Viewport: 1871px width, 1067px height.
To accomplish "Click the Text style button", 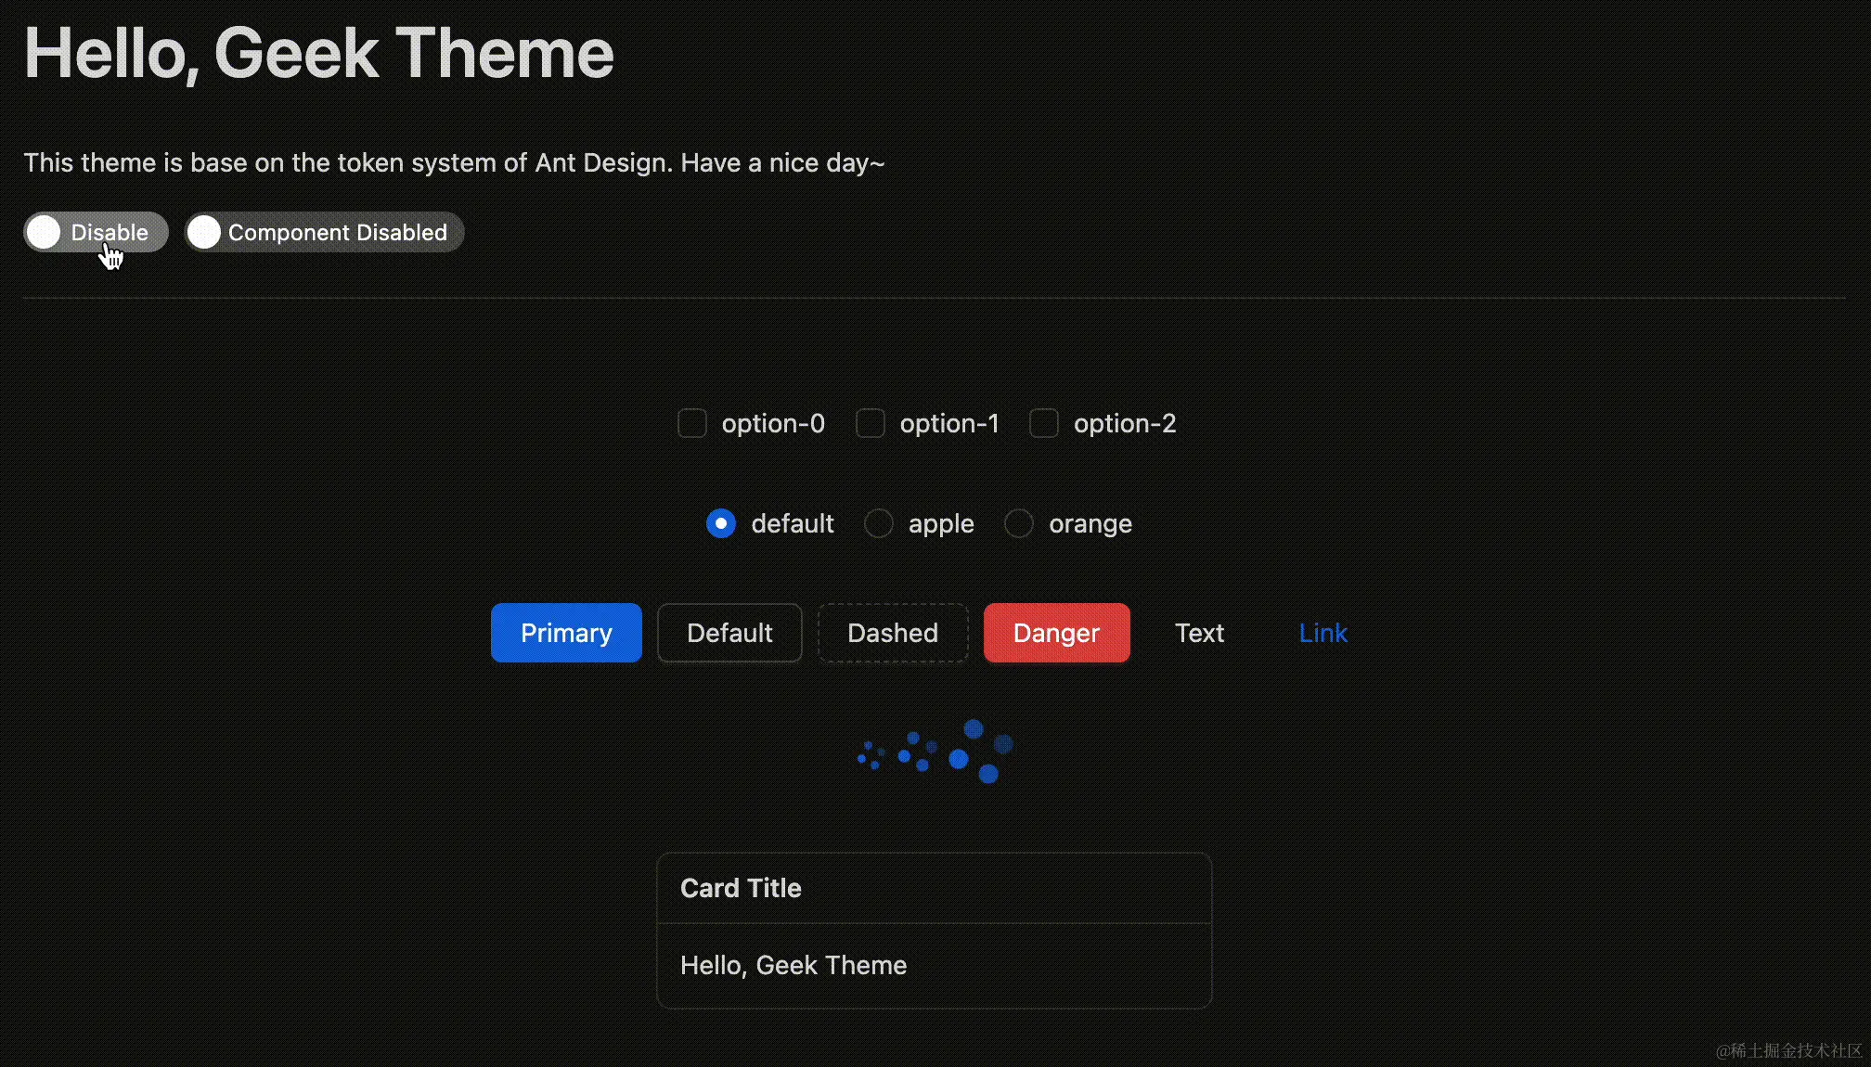I will click(1199, 633).
